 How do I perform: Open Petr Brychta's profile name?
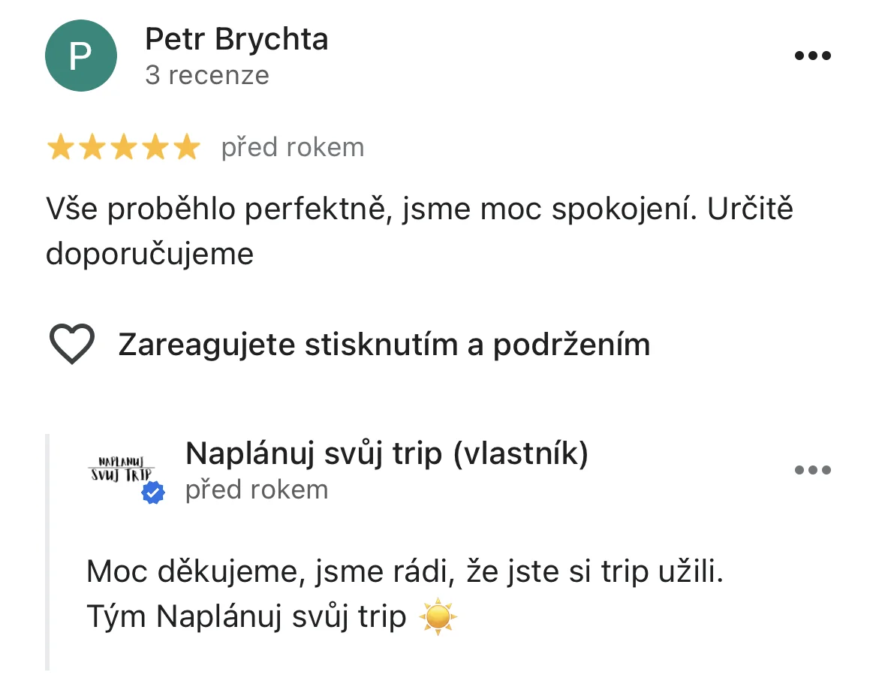(x=236, y=39)
